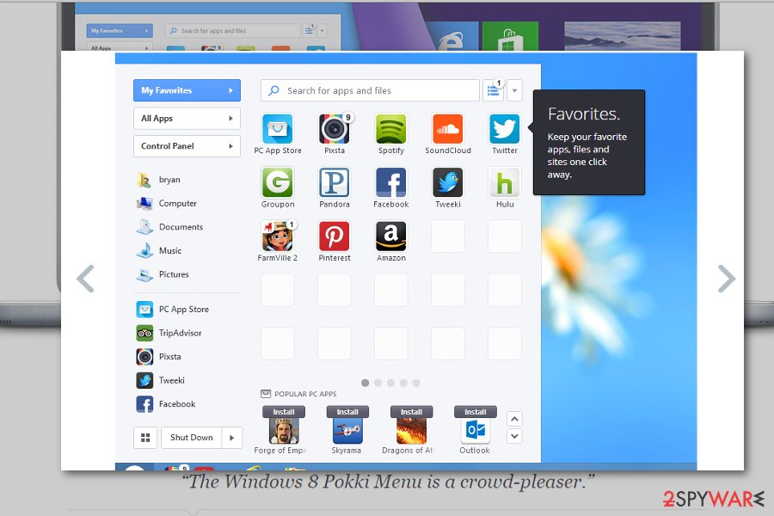Screen dimensions: 774x516
Task: Open Facebook from the sidebar list
Action: (166, 404)
